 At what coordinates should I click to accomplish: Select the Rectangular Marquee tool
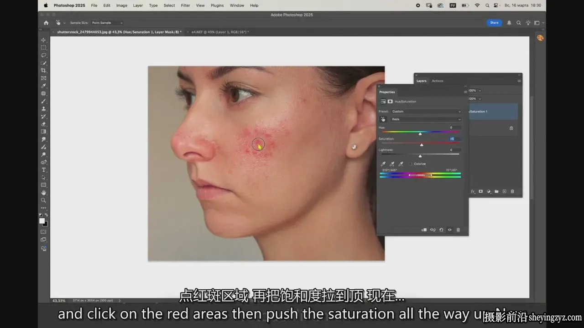pos(44,47)
